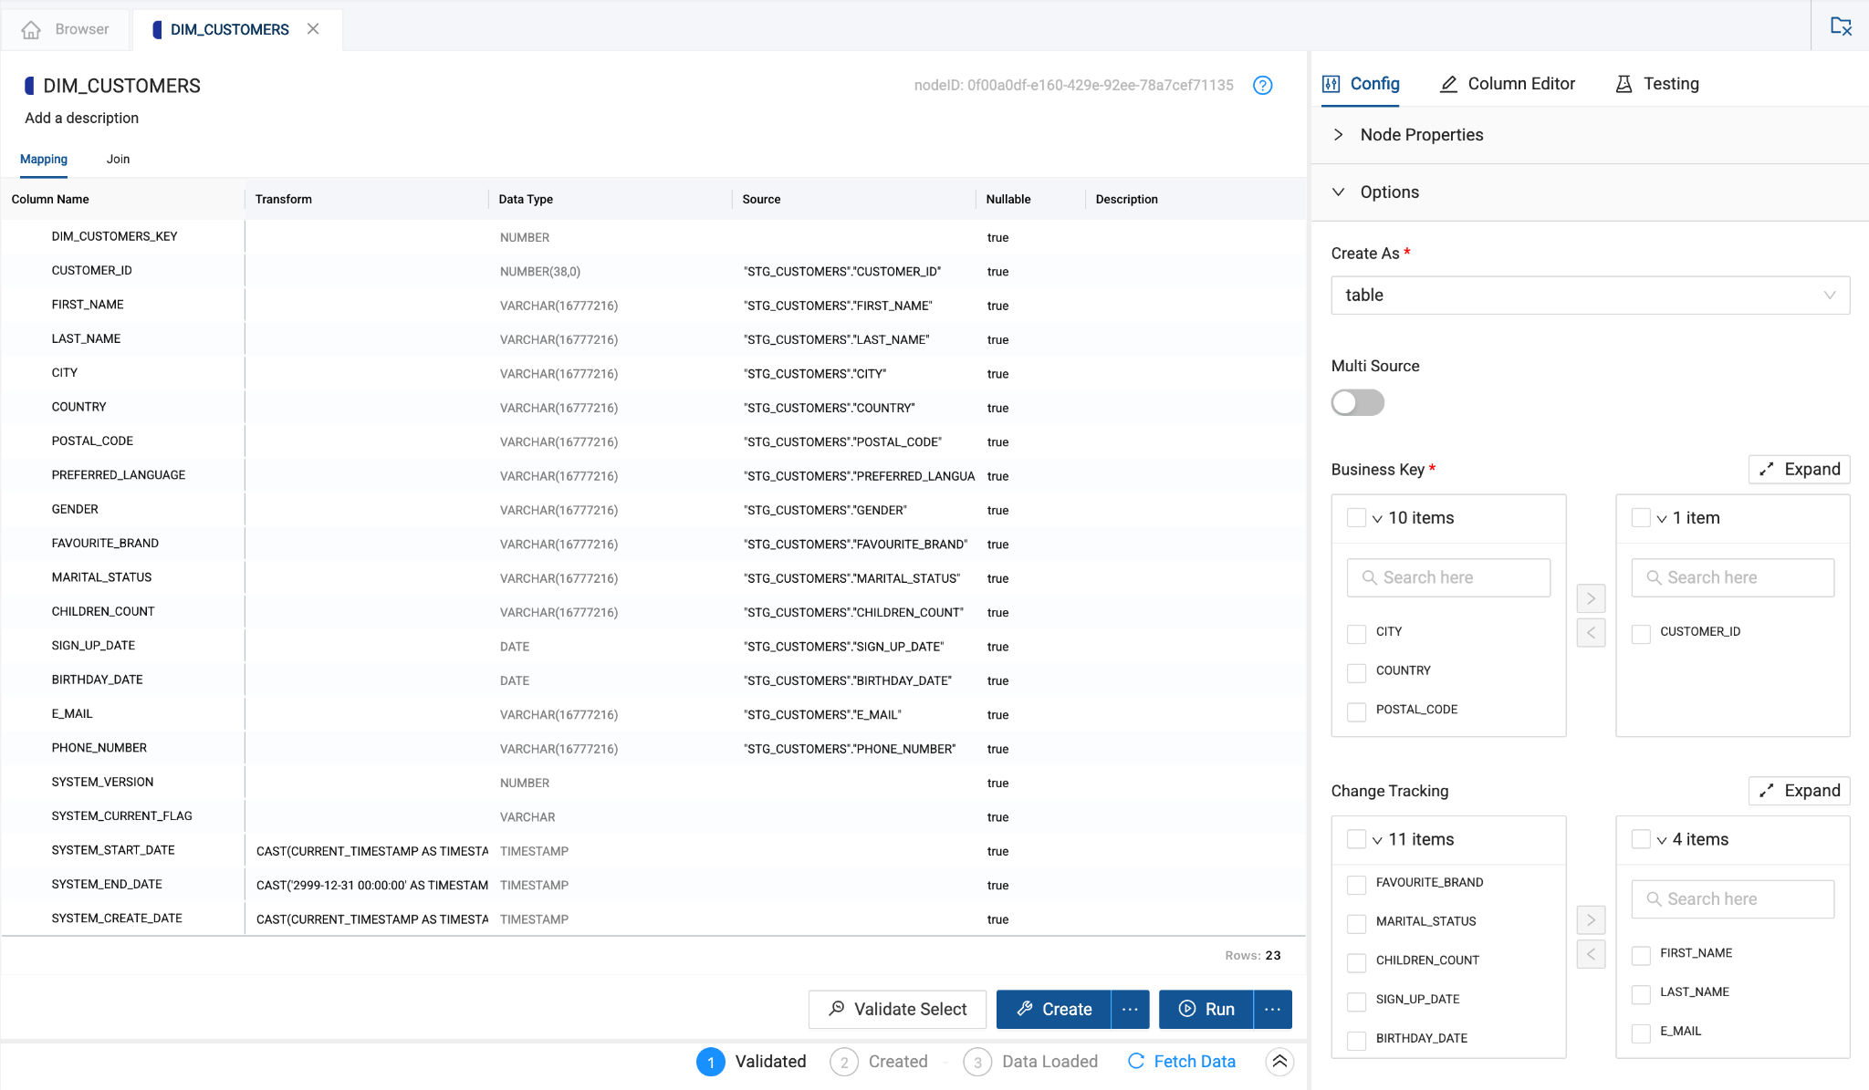
Task: Select the GENDER column row
Action: 653,509
